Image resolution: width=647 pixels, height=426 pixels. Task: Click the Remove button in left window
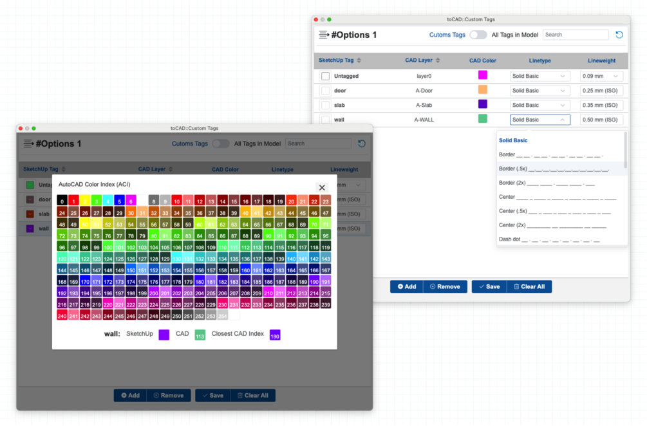point(169,396)
